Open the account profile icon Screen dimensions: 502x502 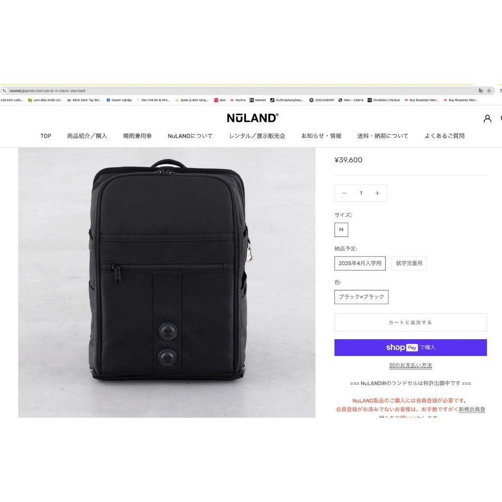(x=487, y=119)
